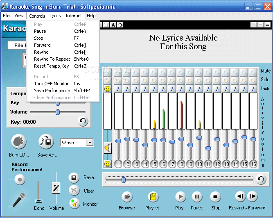Viewport: 273px width, 218px height.
Task: Click the Monitor speaker icon
Action: pyautogui.click(x=74, y=203)
